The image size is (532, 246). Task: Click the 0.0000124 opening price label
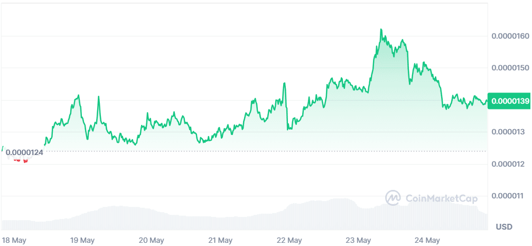click(x=25, y=152)
